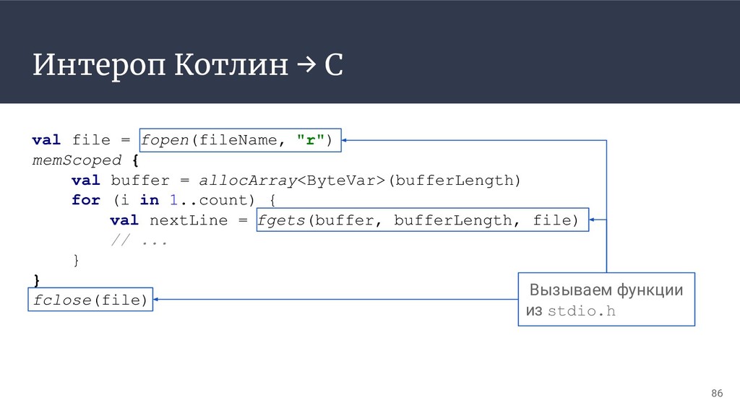Image resolution: width=740 pixels, height=416 pixels.
Task: Click the comment line '// ...'
Action: [x=139, y=240]
